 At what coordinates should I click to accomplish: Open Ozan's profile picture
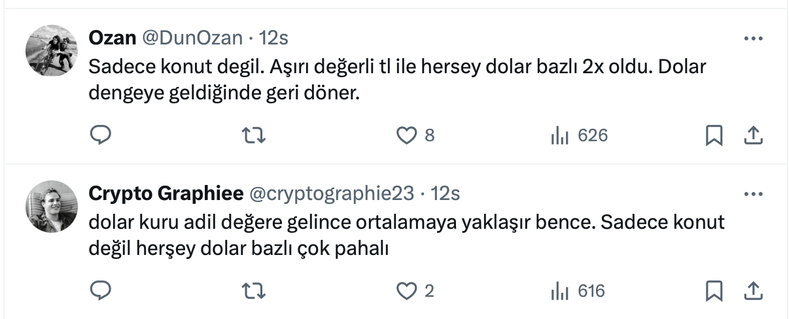point(52,51)
